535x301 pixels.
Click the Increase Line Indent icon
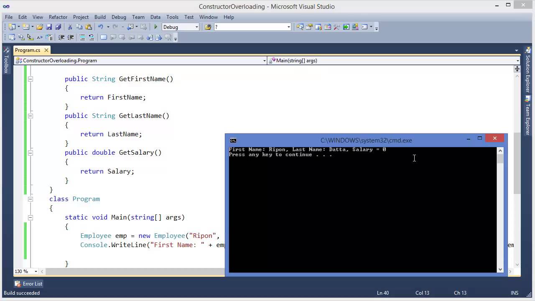[71, 37]
